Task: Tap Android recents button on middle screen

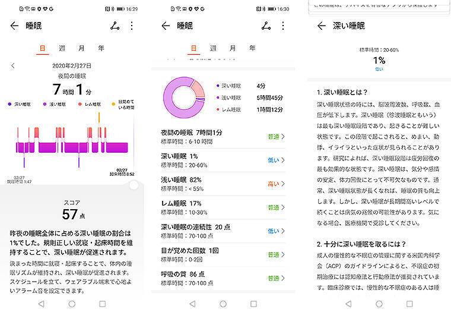Action: tap(254, 304)
